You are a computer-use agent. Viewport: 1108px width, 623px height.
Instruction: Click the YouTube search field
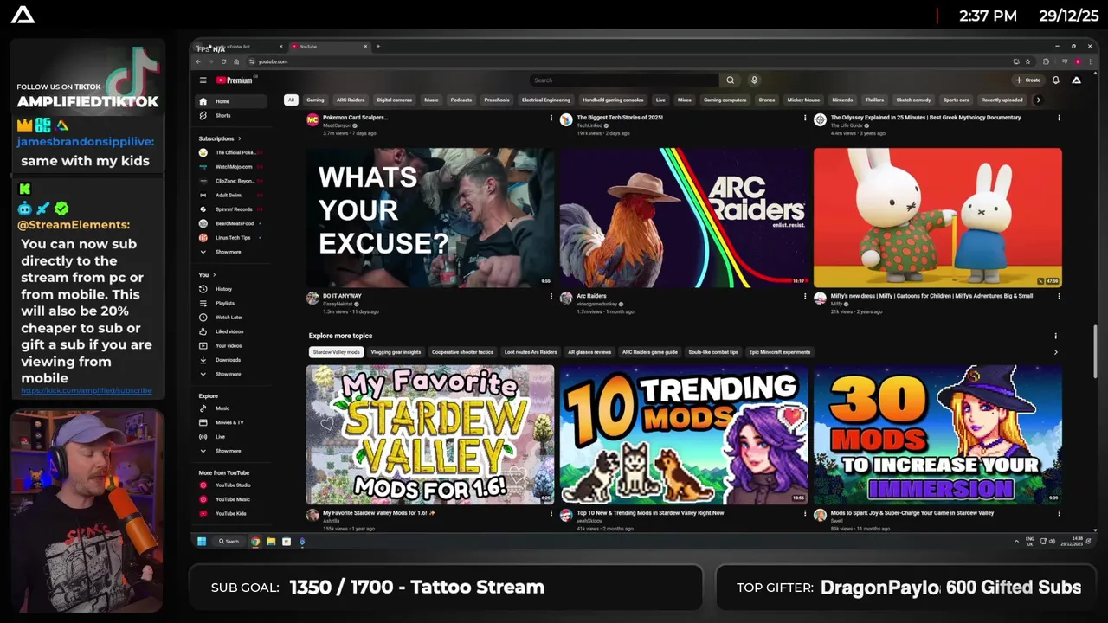point(623,80)
